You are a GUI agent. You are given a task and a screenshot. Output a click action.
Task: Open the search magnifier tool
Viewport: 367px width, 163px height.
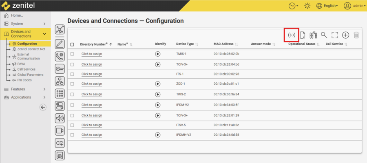(324, 35)
